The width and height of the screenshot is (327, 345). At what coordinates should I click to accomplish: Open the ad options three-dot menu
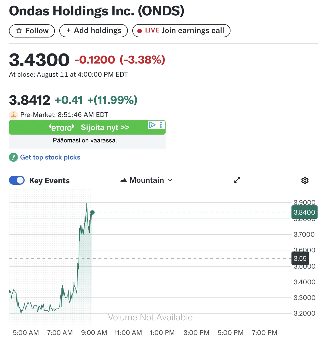(161, 125)
